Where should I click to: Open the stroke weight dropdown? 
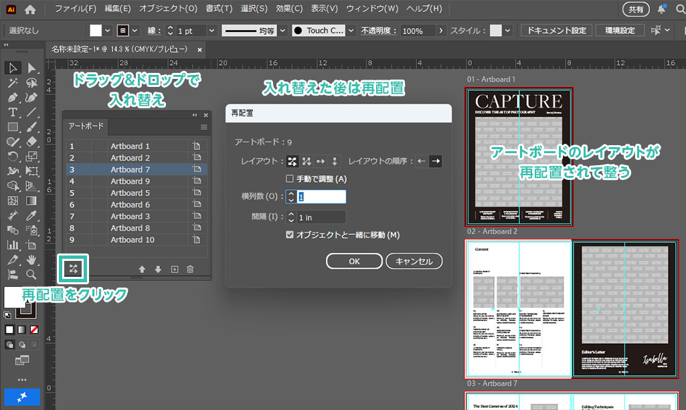tap(211, 31)
